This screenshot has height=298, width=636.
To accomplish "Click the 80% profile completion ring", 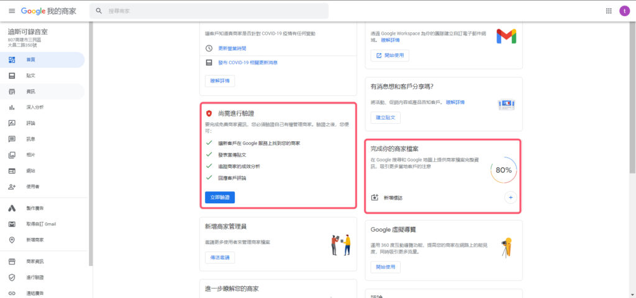I will (503, 170).
